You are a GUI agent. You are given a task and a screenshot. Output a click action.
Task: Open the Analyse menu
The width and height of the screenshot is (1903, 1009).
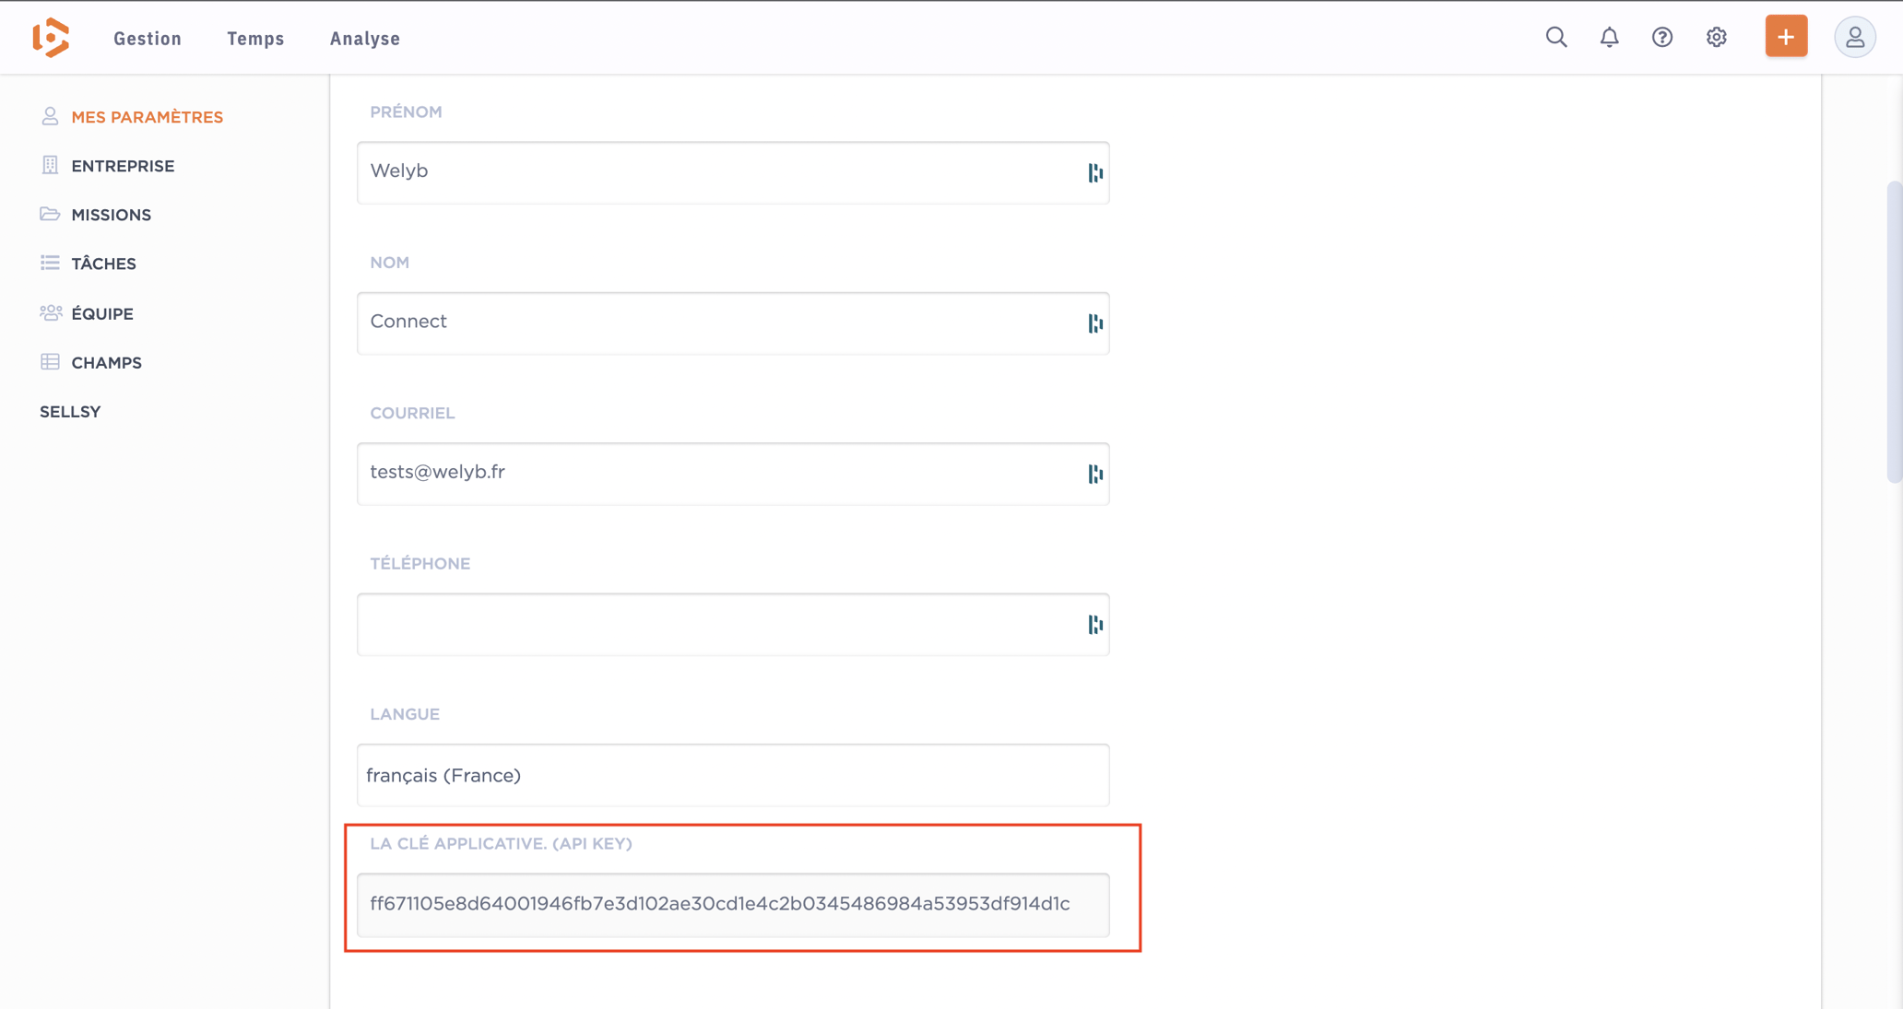pos(365,39)
